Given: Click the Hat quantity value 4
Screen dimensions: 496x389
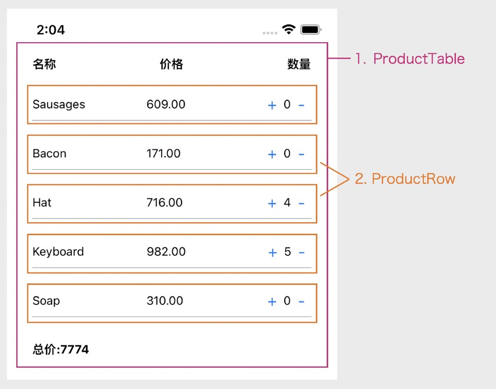Looking at the screenshot, I should pyautogui.click(x=287, y=203).
